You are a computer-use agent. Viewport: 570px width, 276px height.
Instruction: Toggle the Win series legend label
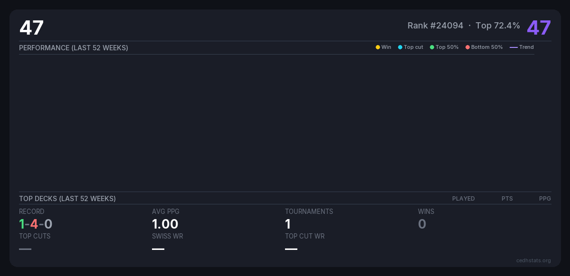tap(386, 47)
